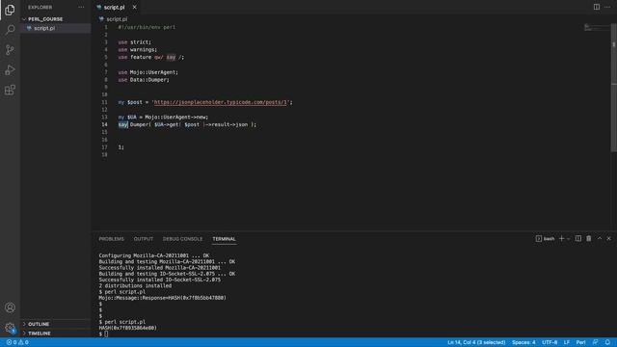This screenshot has width=617, height=347.
Task: Select language mode Perl in status bar
Action: pos(580,342)
